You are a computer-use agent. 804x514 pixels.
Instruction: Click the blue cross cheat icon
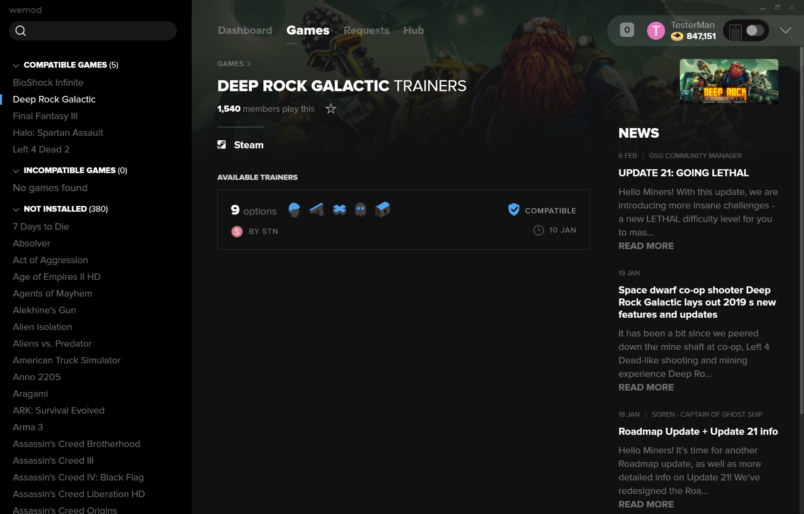(x=339, y=210)
